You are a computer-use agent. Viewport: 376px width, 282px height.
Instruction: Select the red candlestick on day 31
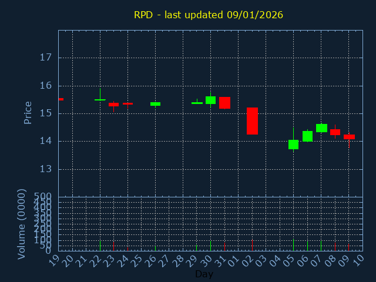(x=224, y=103)
